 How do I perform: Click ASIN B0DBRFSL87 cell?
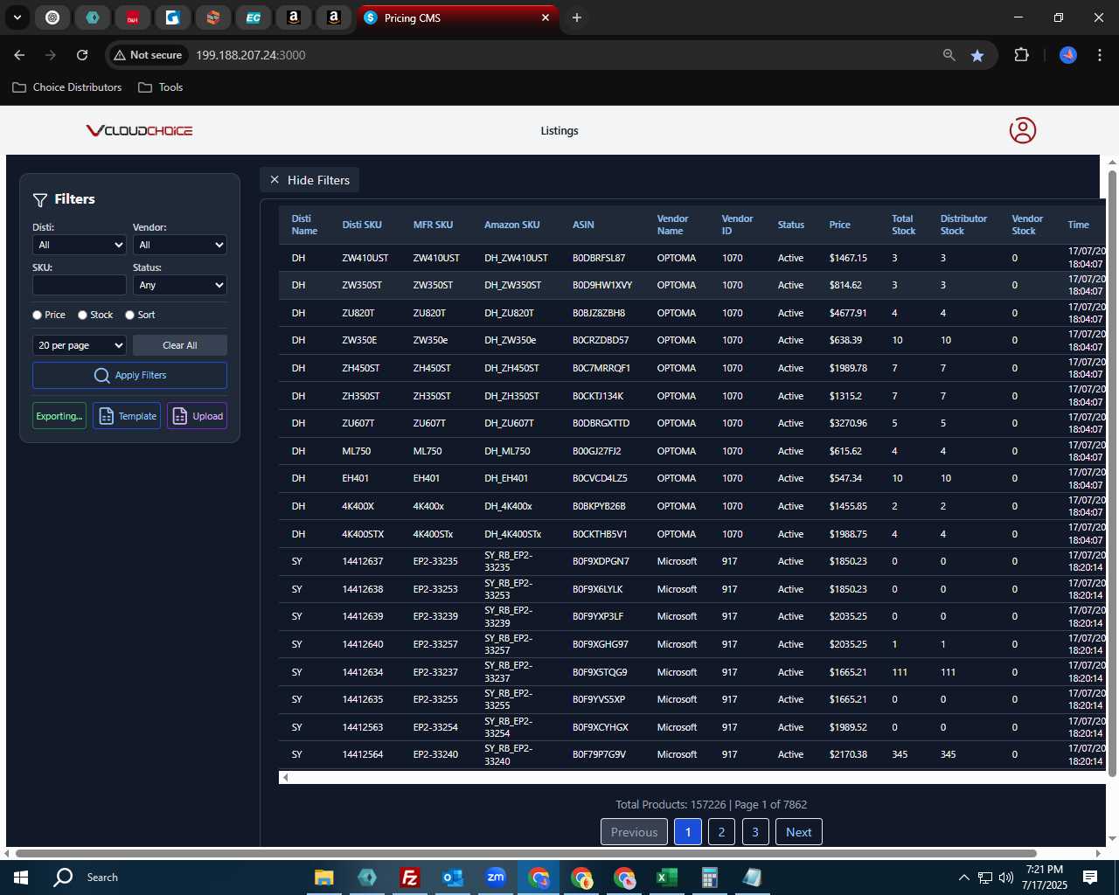[599, 258]
